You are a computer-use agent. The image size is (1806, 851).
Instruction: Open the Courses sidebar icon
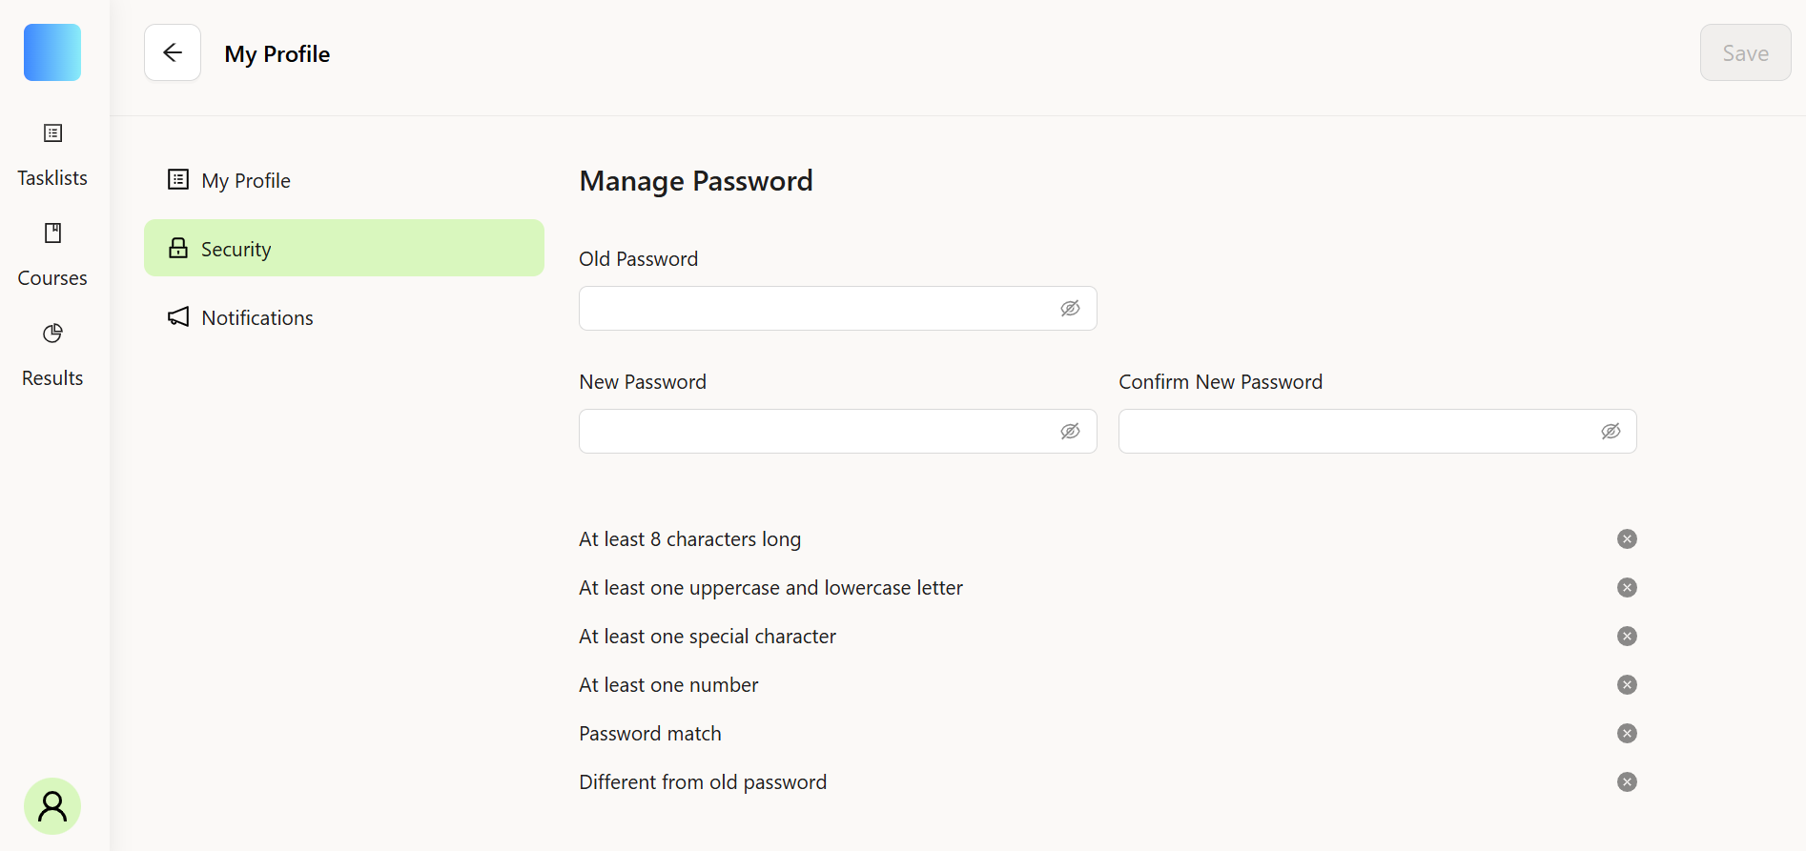[x=53, y=233]
